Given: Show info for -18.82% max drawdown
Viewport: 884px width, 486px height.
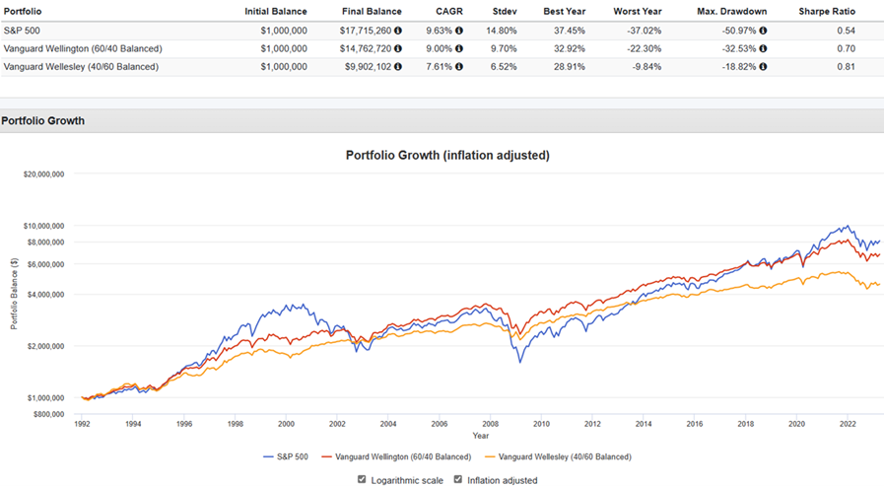Looking at the screenshot, I should [764, 67].
